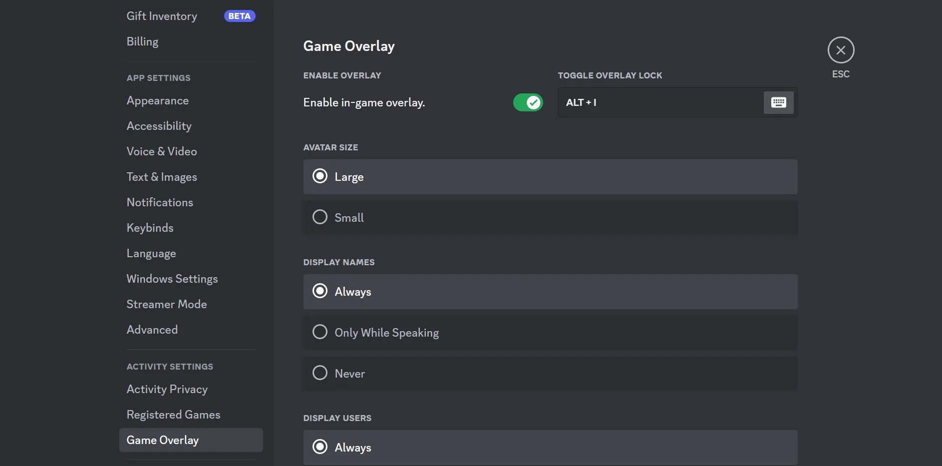This screenshot has width=942, height=466.
Task: Open Registered Games settings
Action: coord(173,415)
